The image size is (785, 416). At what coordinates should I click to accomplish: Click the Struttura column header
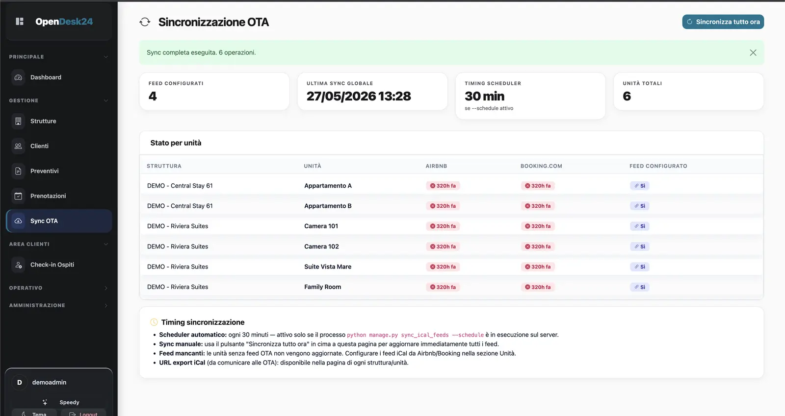pos(164,166)
